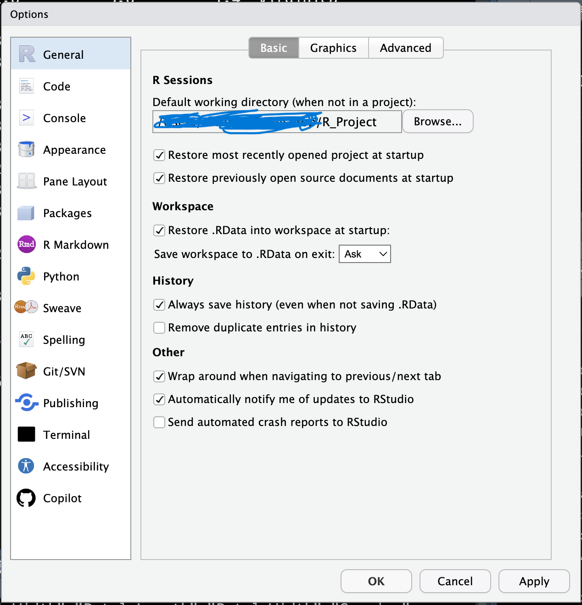Image resolution: width=582 pixels, height=605 pixels.
Task: Open the Appearance options section
Action: point(71,149)
